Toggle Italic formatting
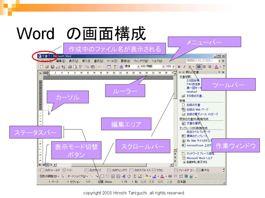265x198 pixels. [184, 67]
